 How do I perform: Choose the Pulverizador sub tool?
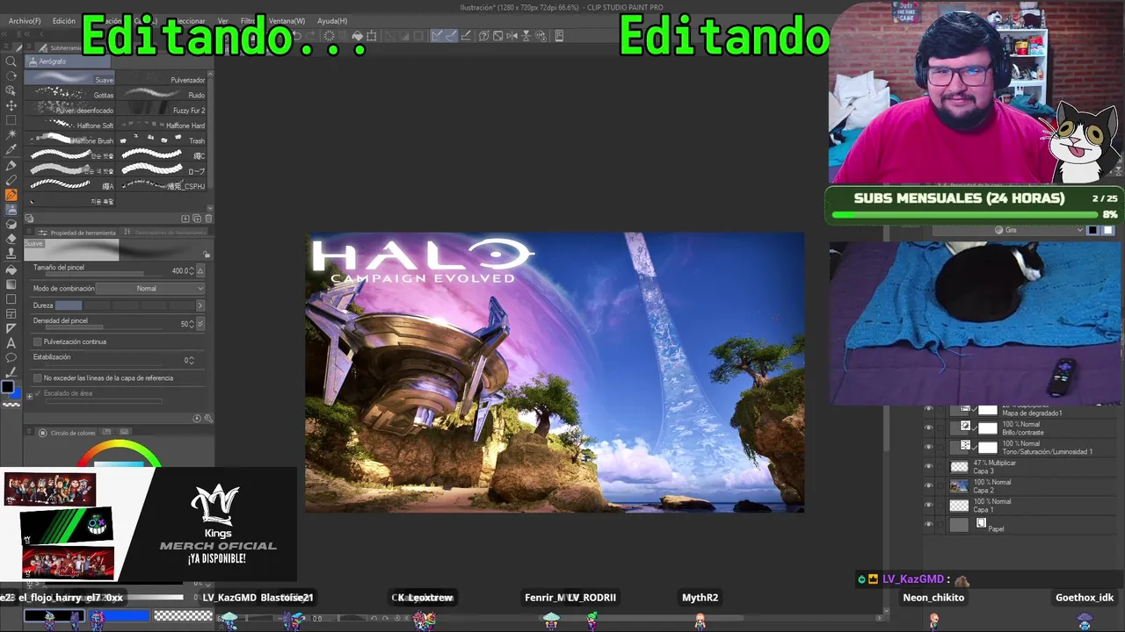click(x=163, y=80)
